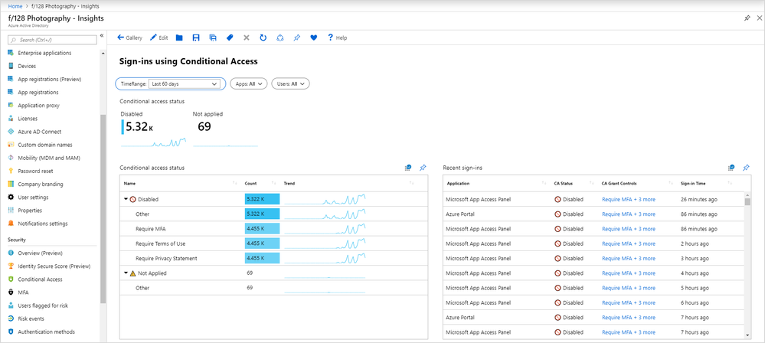The image size is (765, 343).
Task: Open the Apps: All filter dropdown
Action: (x=249, y=84)
